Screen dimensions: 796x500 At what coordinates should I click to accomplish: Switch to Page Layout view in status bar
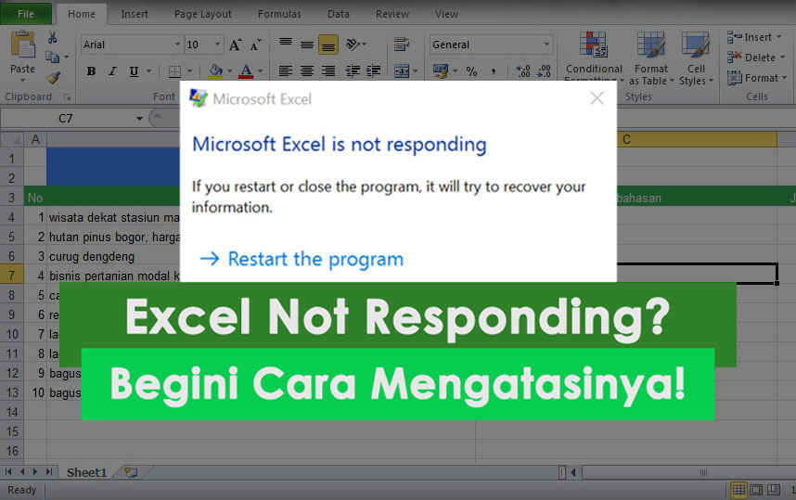756,490
